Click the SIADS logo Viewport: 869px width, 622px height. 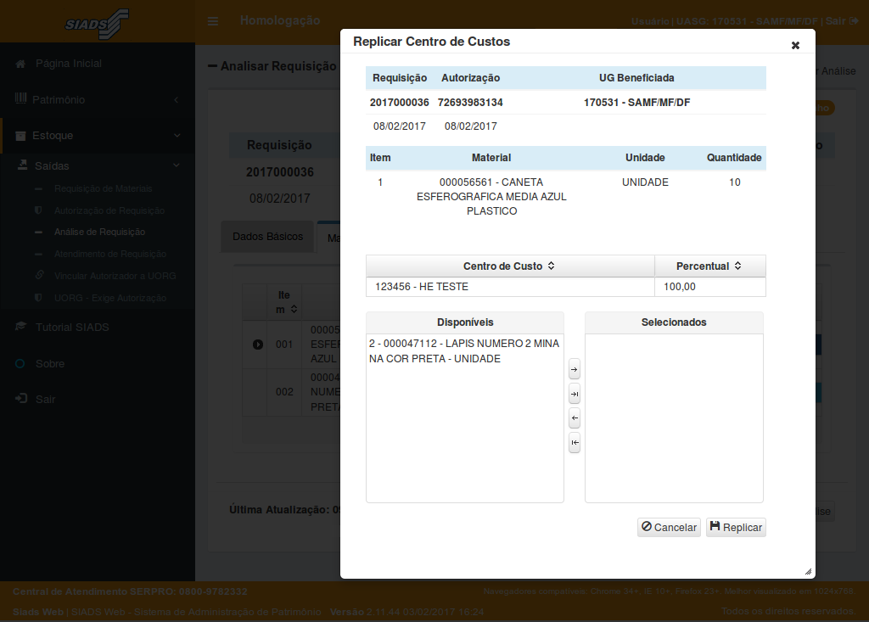pyautogui.click(x=97, y=23)
